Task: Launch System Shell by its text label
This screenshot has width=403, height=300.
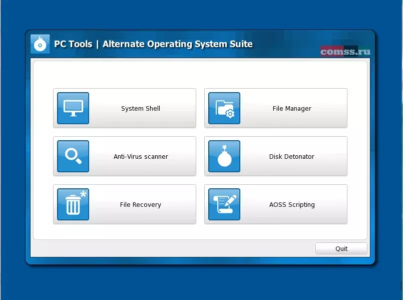Action: (x=141, y=109)
